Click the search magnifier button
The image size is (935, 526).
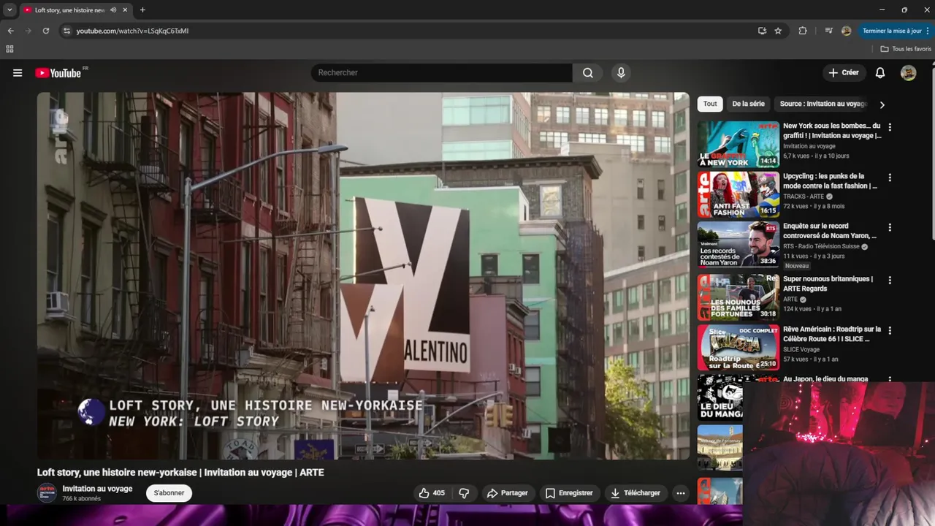(x=587, y=72)
